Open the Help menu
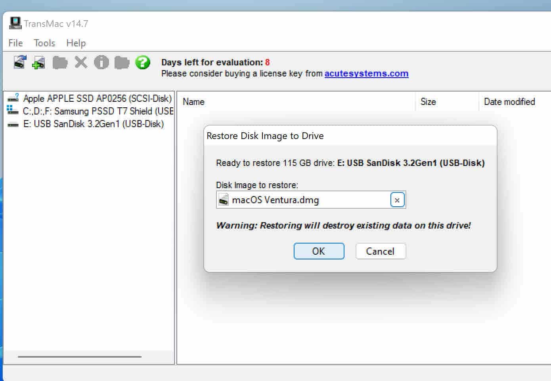 tap(76, 43)
